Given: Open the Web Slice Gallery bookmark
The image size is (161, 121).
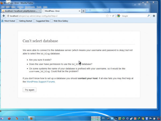Looking at the screenshot, I should pos(59,21).
